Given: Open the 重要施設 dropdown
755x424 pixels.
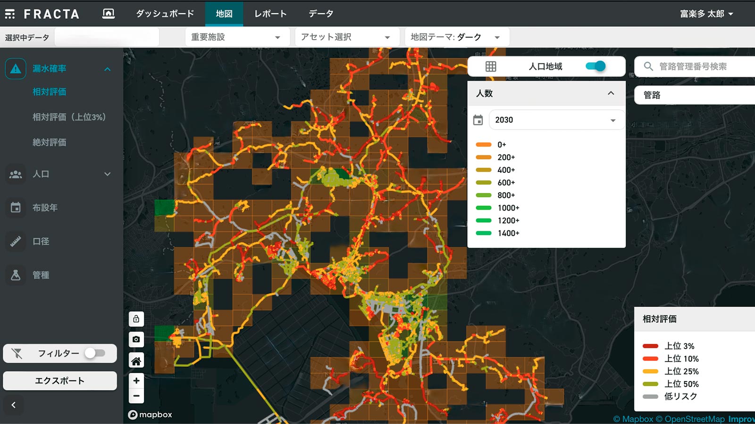Looking at the screenshot, I should (x=237, y=37).
